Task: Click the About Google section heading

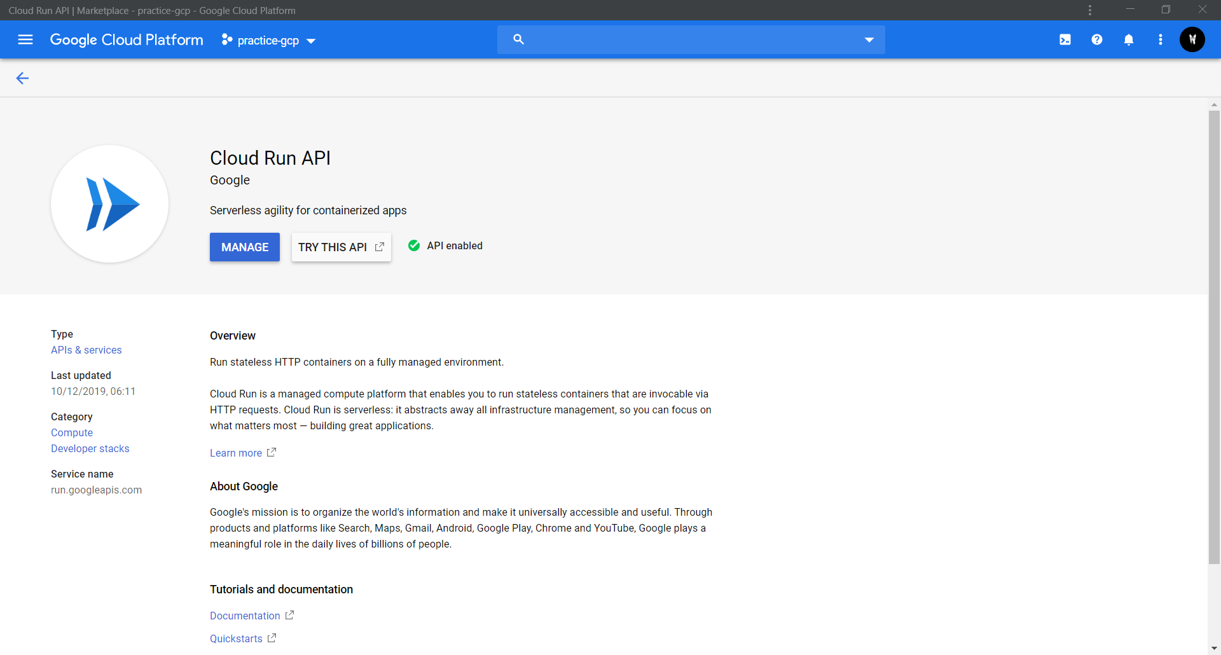Action: [x=244, y=486]
